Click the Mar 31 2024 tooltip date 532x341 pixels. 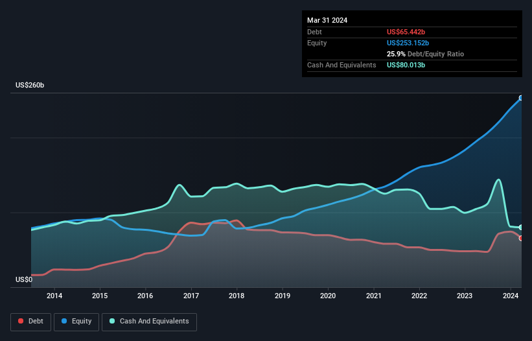(327, 20)
